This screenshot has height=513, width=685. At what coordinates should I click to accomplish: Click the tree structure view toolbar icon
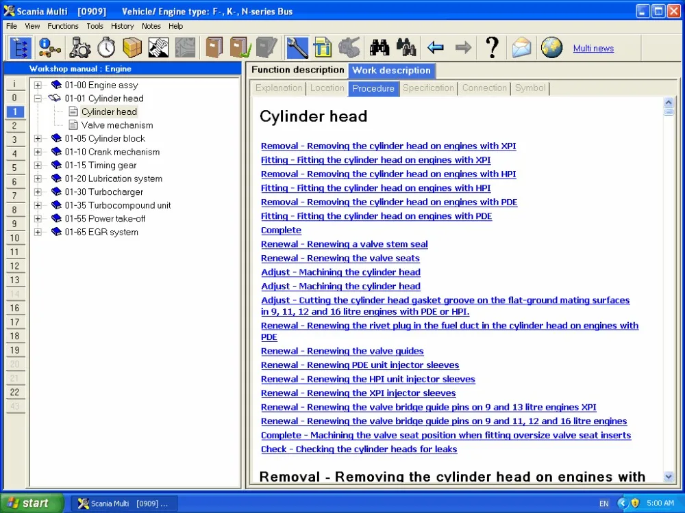click(x=19, y=47)
